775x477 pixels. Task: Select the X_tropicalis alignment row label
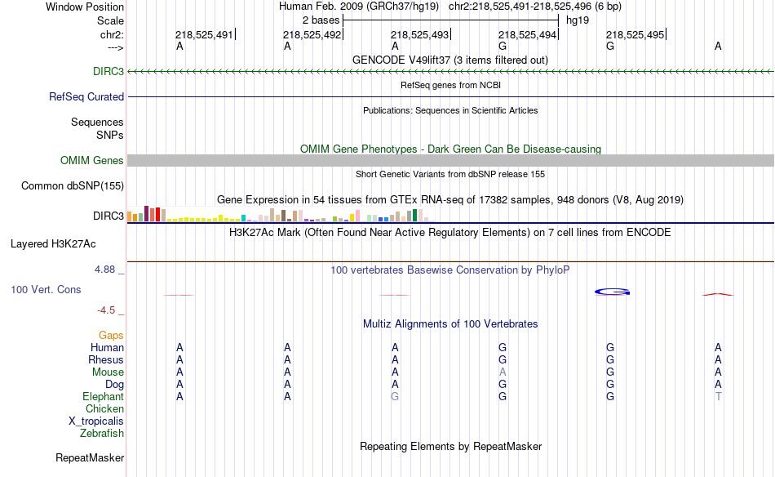coord(96,421)
